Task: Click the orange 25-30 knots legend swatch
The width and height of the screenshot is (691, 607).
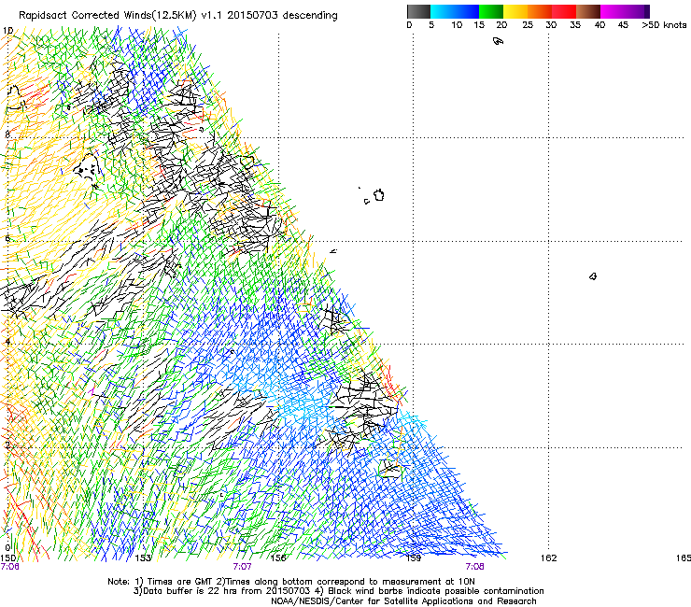Action: [x=540, y=11]
